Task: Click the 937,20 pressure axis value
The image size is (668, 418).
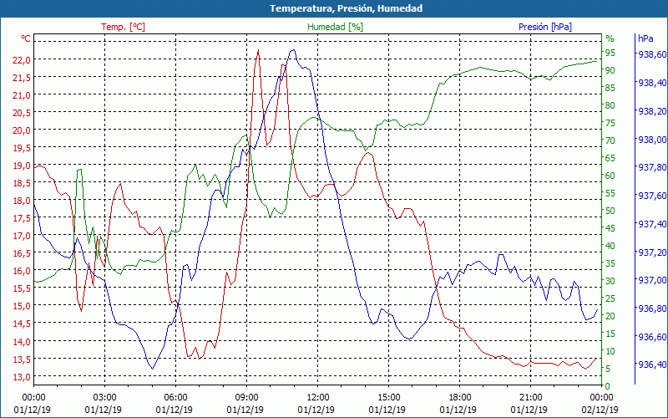Action: tap(652, 252)
